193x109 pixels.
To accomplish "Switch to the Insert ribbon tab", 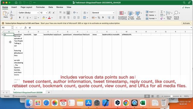I will coord(14,7).
